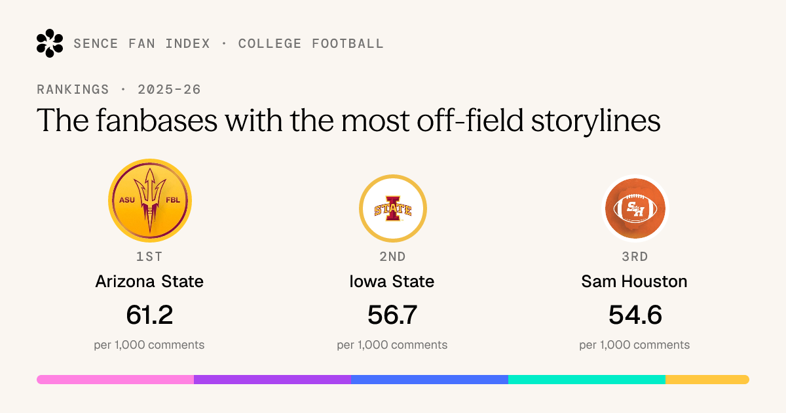Click the 56.7 score value

(392, 315)
